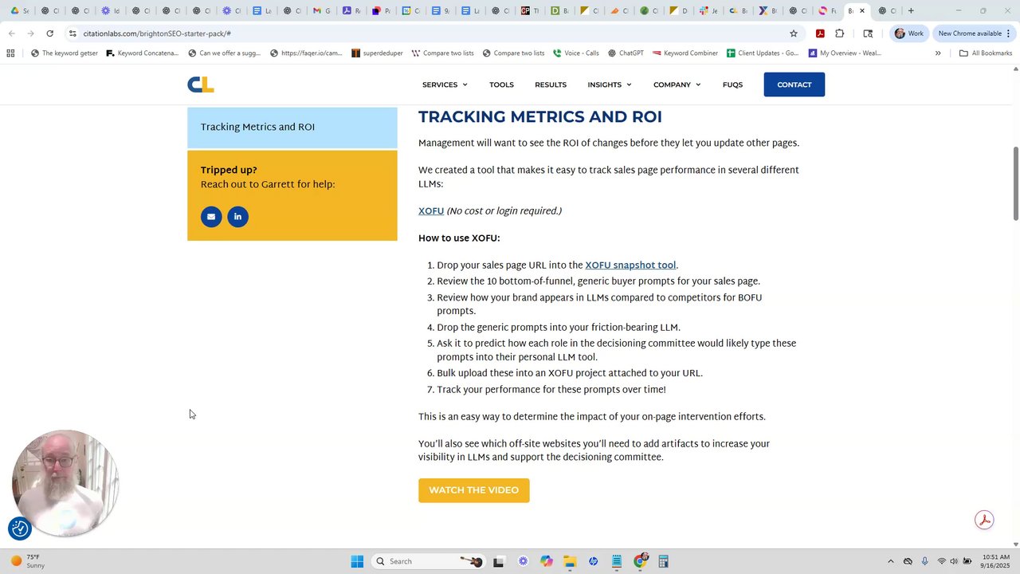Image resolution: width=1020 pixels, height=574 pixels.
Task: Click the Windows taskbar Search box
Action: [429, 561]
